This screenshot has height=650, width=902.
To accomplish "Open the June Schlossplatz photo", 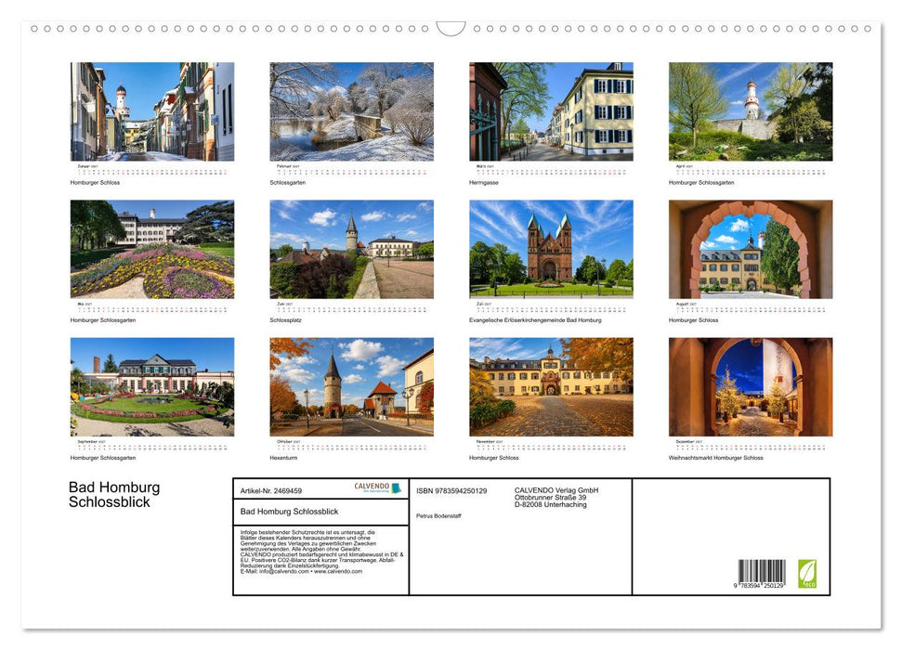I will (351, 249).
